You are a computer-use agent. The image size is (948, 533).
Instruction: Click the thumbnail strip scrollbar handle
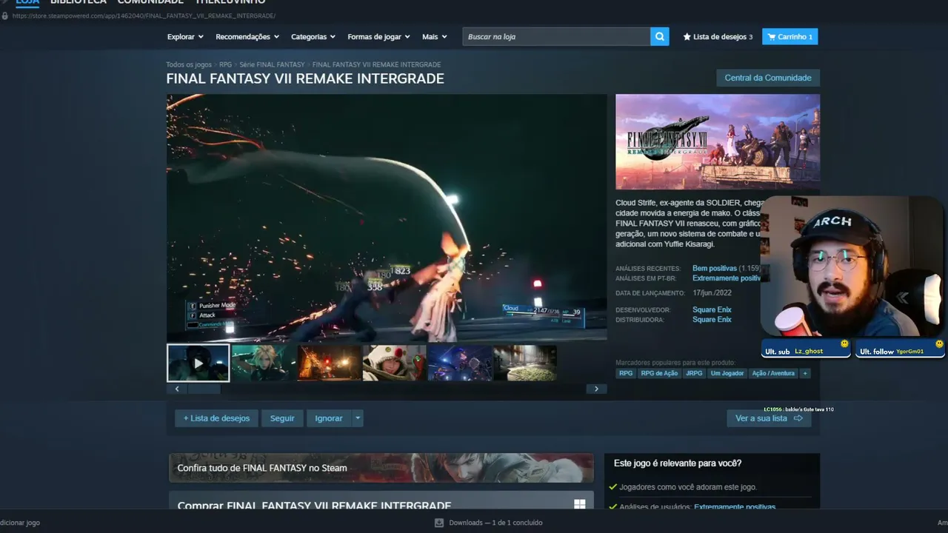(x=204, y=389)
